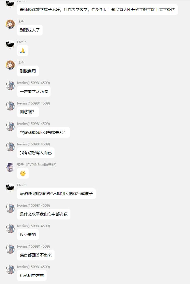
Task: Click the "集合都回答不出来" message bubble
Action: pos(36,255)
